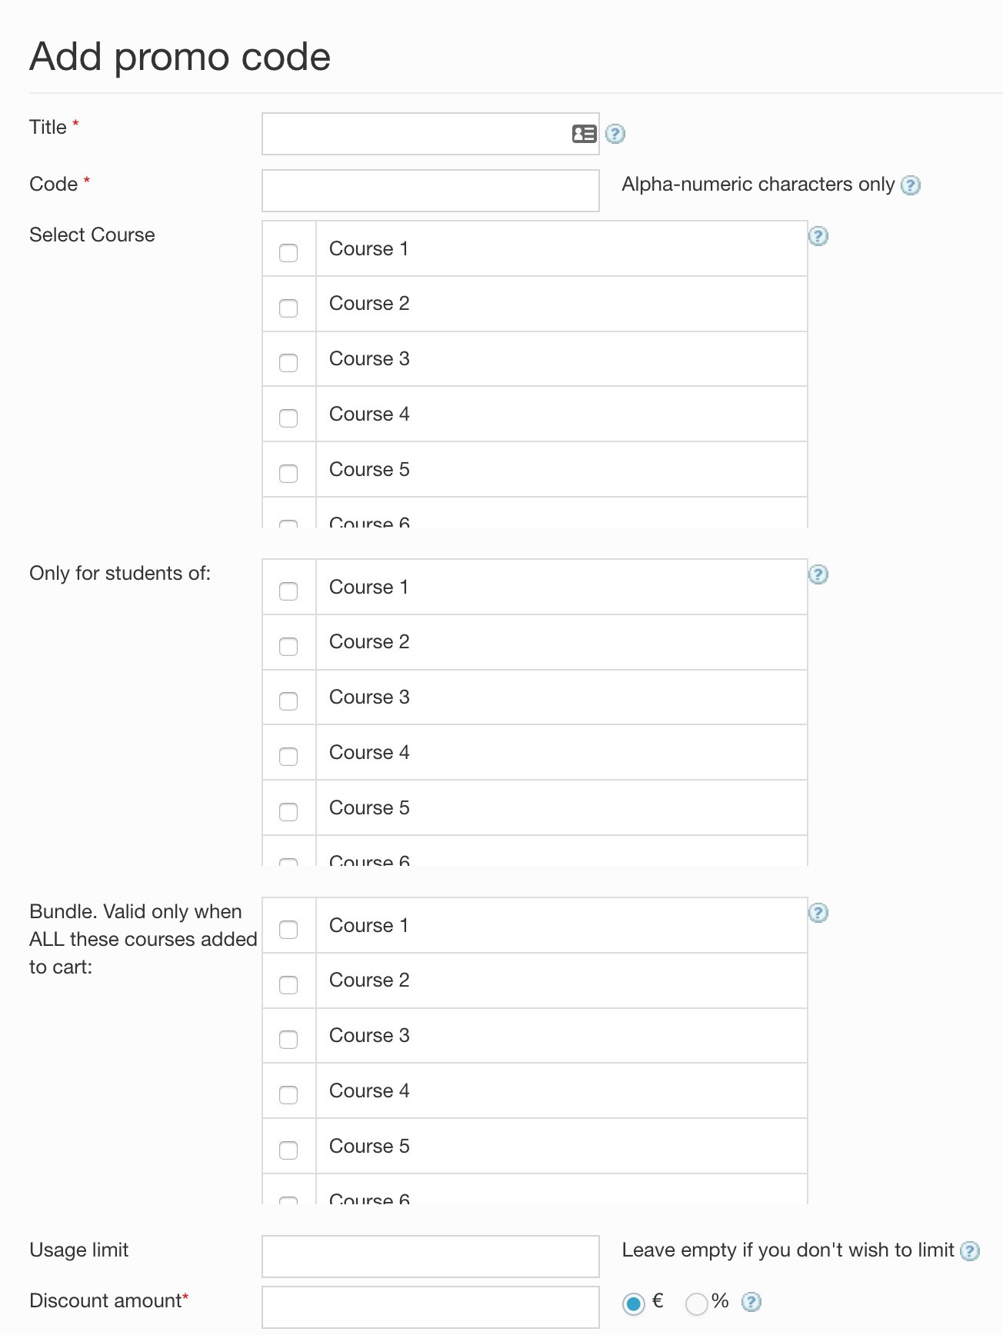Select the percent discount radio button
Image resolution: width=1003 pixels, height=1335 pixels.
(696, 1303)
